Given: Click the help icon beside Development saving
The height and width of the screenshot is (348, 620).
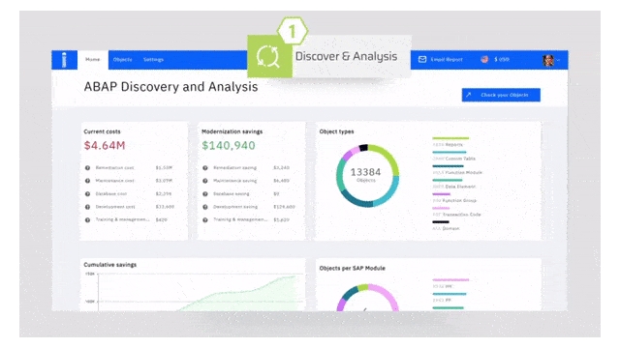Looking at the screenshot, I should tap(205, 207).
